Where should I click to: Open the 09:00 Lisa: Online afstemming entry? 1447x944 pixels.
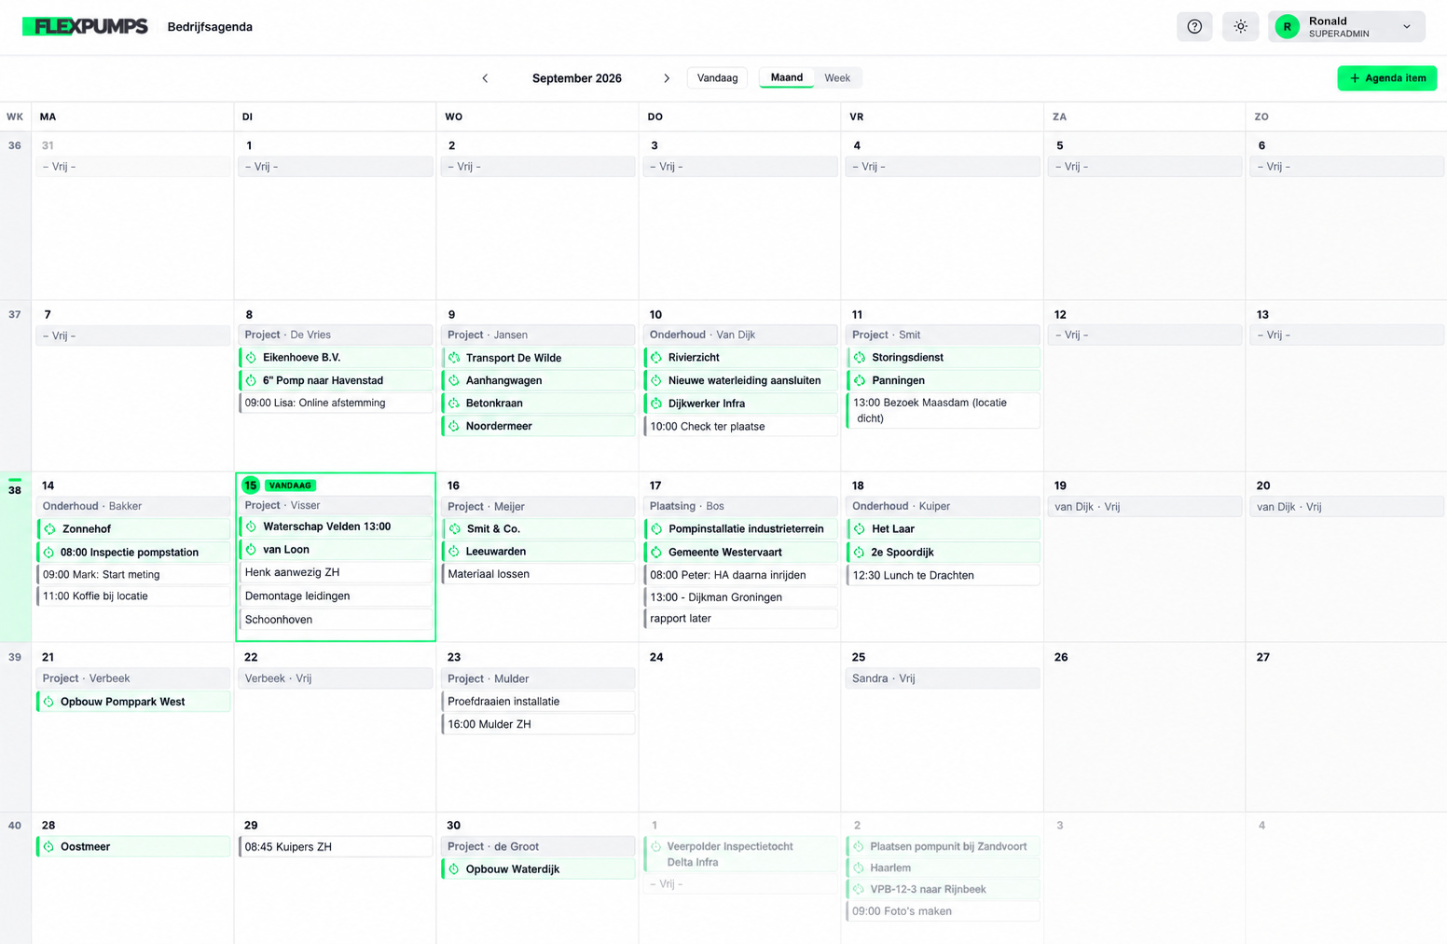point(336,404)
